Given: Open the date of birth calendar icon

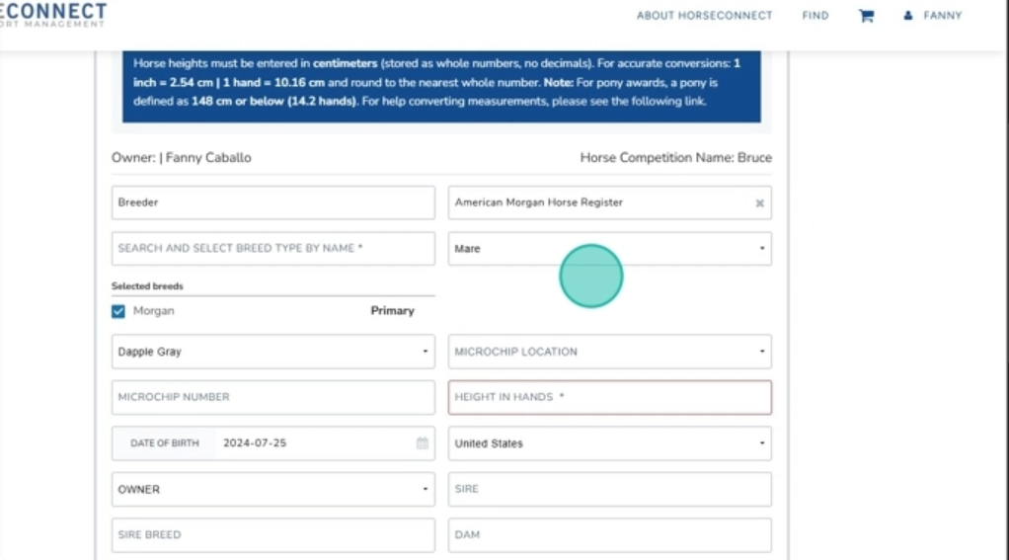Looking at the screenshot, I should coord(422,443).
